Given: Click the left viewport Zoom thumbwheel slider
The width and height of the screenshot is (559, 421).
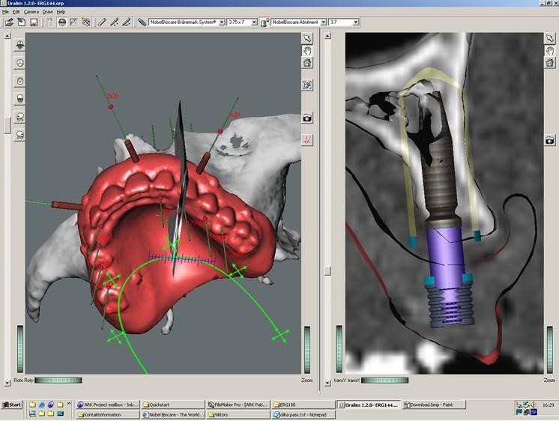Looking at the screenshot, I should [x=308, y=348].
